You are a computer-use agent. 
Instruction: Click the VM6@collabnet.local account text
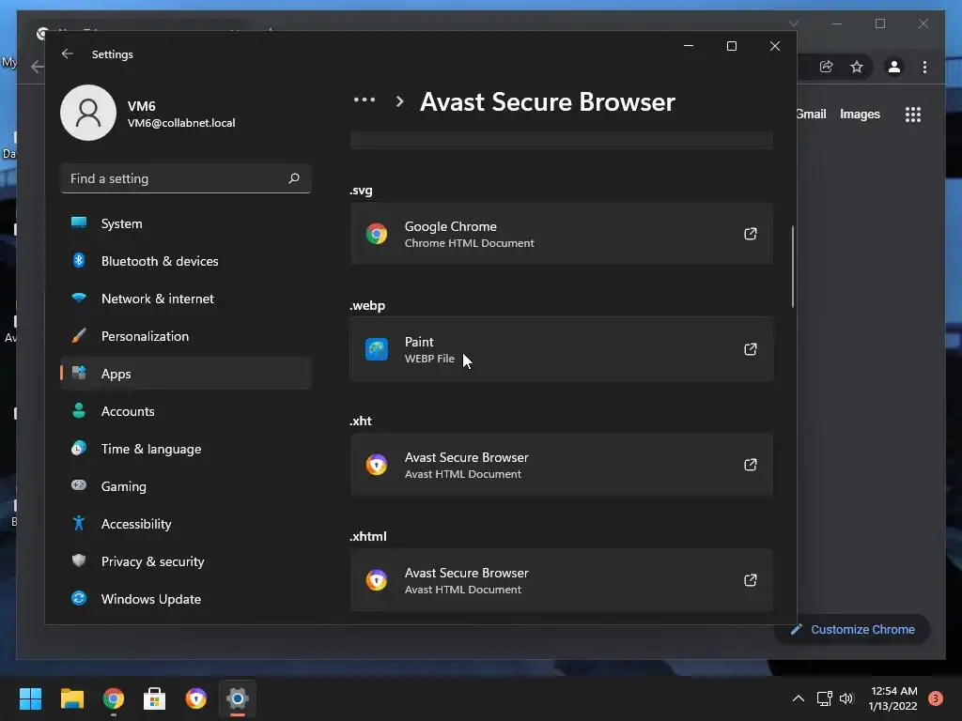[181, 123]
